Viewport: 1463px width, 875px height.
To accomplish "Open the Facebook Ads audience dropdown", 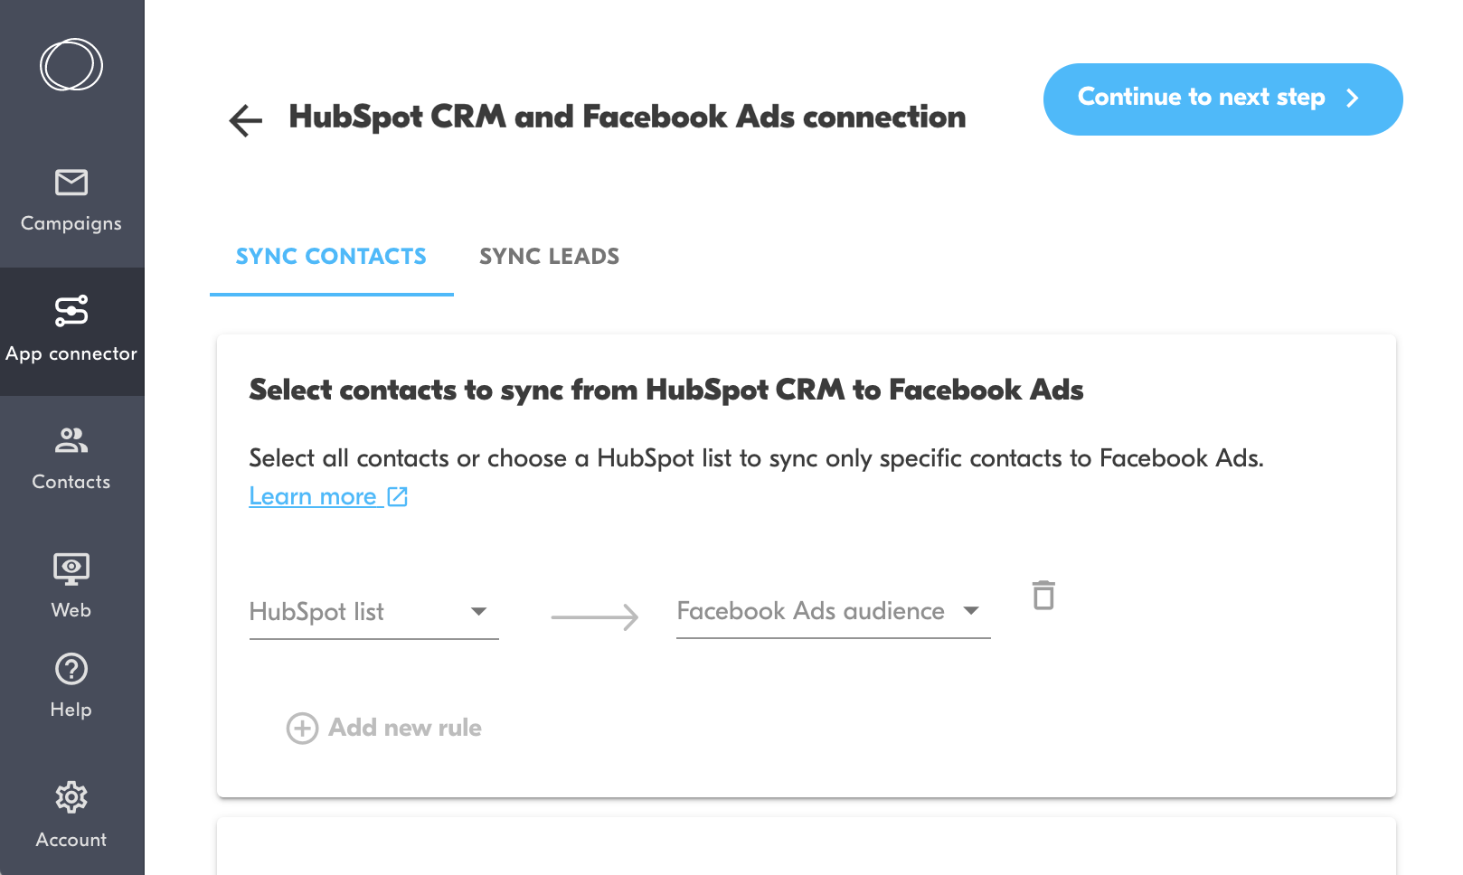I will click(x=832, y=612).
